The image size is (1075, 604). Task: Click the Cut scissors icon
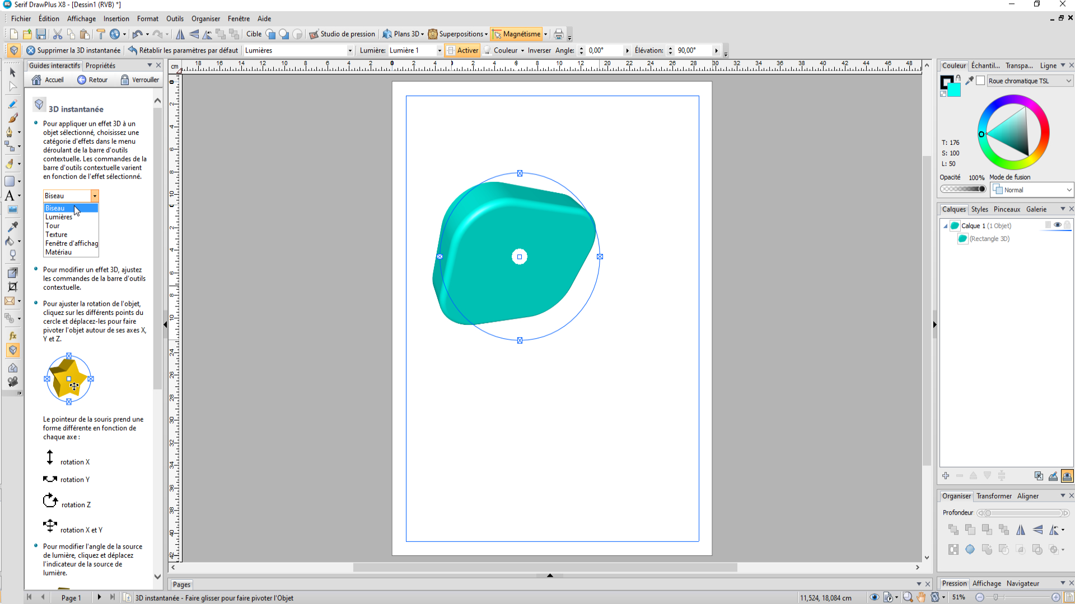tap(57, 34)
